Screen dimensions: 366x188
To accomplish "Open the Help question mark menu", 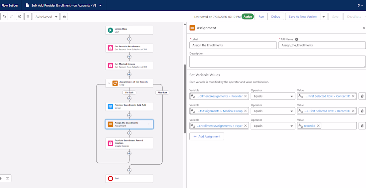I will pyautogui.click(x=360, y=5).
